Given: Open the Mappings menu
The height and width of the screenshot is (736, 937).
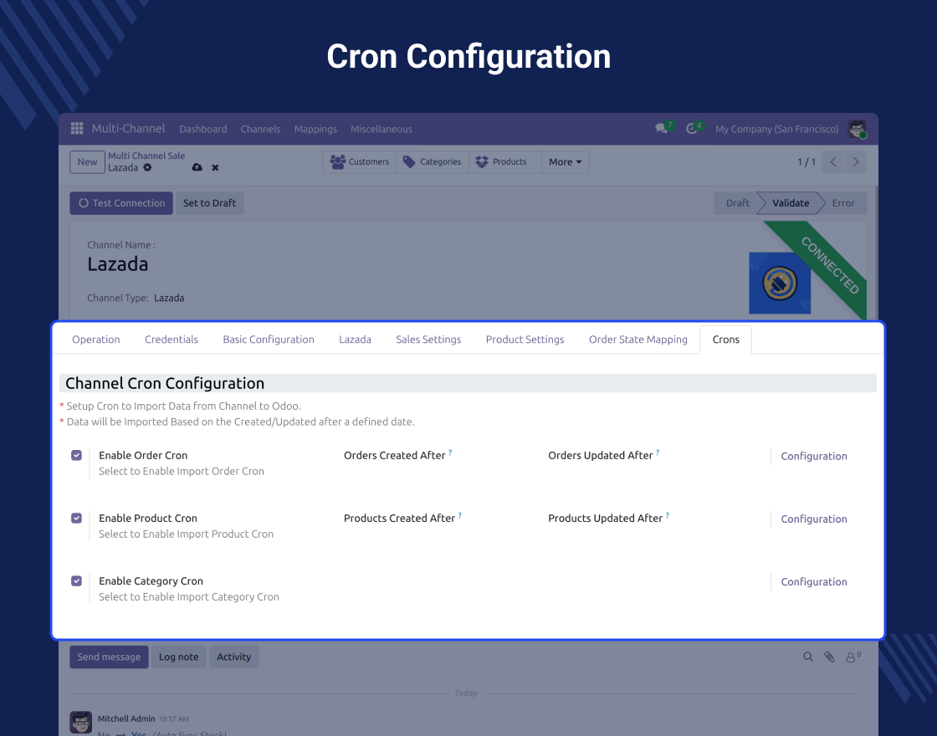Looking at the screenshot, I should click(x=315, y=129).
